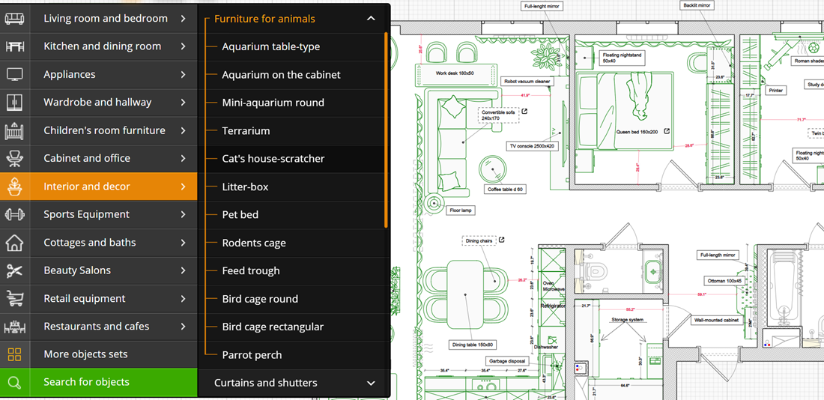This screenshot has width=824, height=400.
Task: Open Cottages and baths category
Action: point(99,242)
